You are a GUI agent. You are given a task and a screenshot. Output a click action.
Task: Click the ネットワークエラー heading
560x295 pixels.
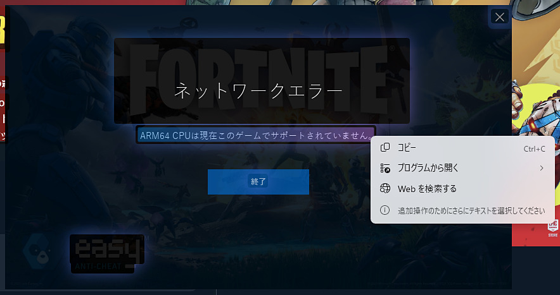point(258,90)
